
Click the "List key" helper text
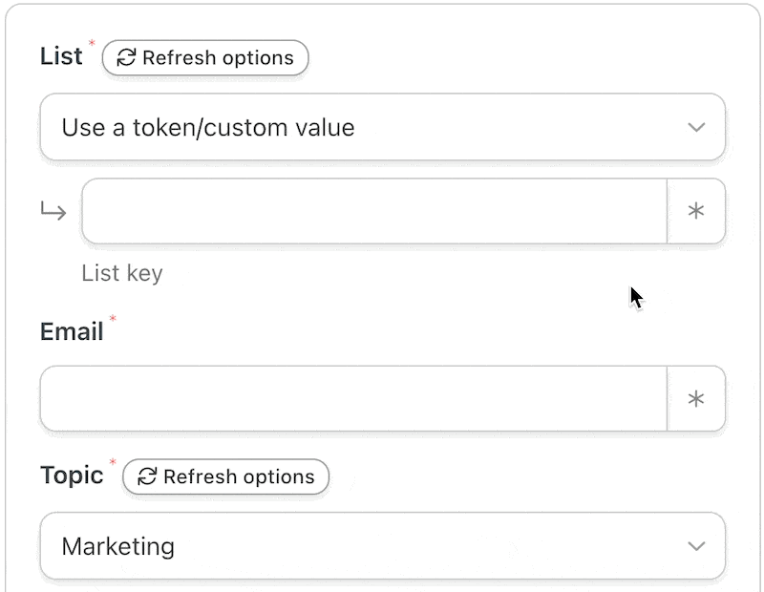click(122, 274)
